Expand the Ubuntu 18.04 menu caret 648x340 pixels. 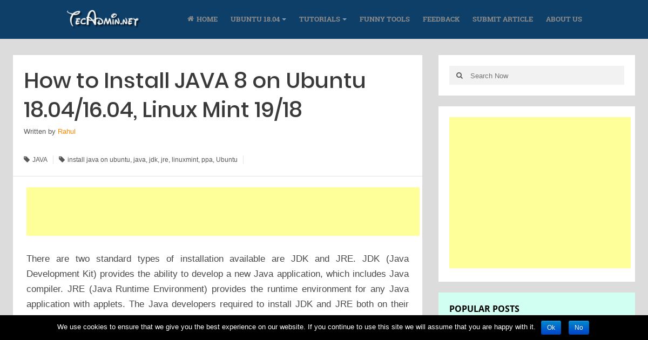tap(284, 19)
